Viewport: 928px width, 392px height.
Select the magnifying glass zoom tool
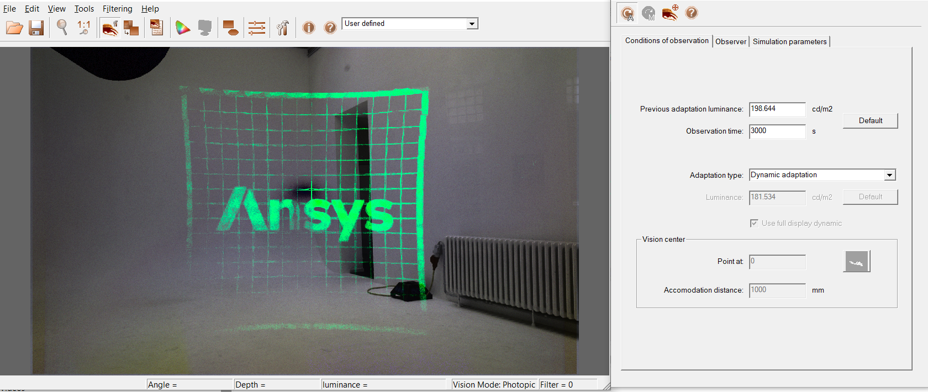click(62, 28)
